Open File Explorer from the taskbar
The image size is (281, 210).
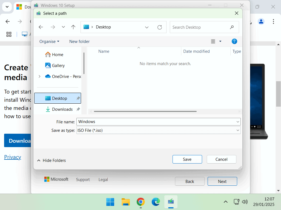(125, 202)
